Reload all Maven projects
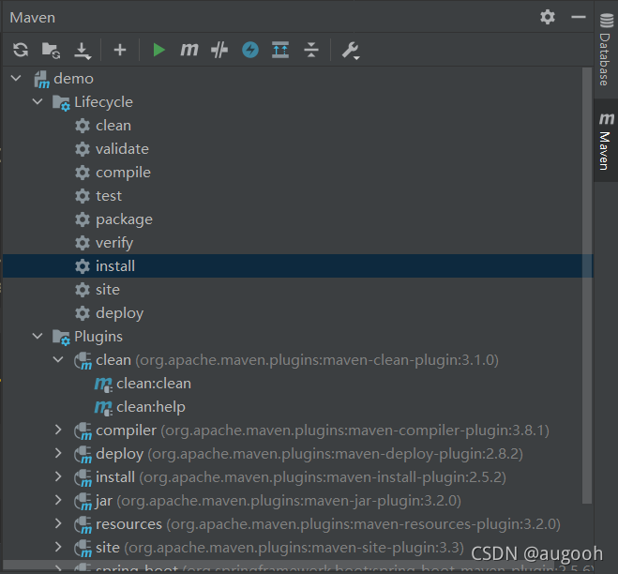 tap(21, 50)
